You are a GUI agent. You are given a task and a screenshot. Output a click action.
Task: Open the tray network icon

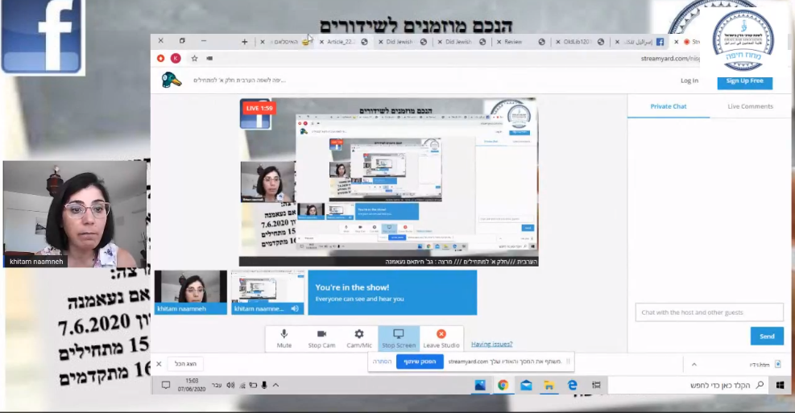242,385
